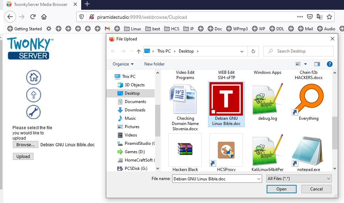344x203 pixels.
Task: Click the Twonky Server logo
Action: 30,48
